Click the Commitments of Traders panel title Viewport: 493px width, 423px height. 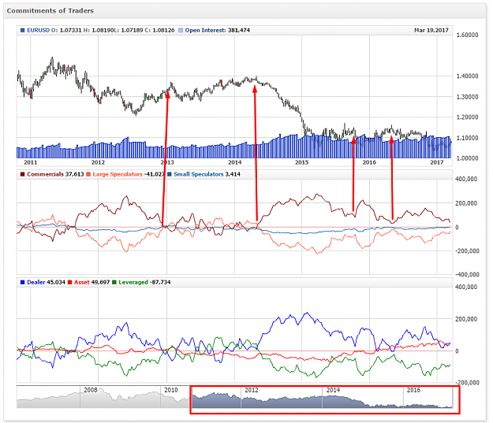click(50, 11)
